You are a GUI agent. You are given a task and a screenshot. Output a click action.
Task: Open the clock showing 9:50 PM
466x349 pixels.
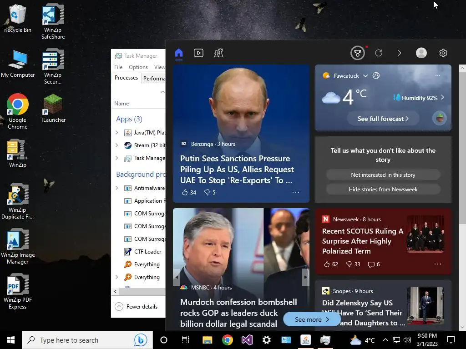pos(427,340)
